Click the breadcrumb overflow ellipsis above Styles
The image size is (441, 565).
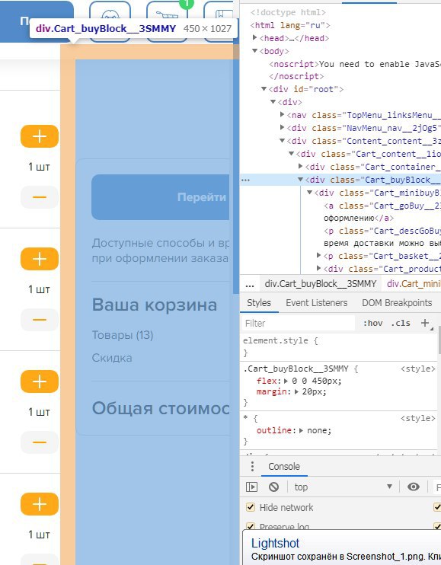tap(249, 284)
